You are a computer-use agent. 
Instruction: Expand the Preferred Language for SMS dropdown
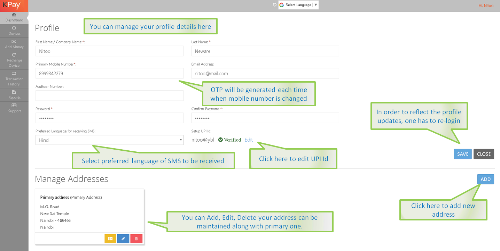[x=109, y=140]
